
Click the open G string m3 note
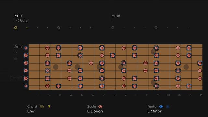pos(26,63)
